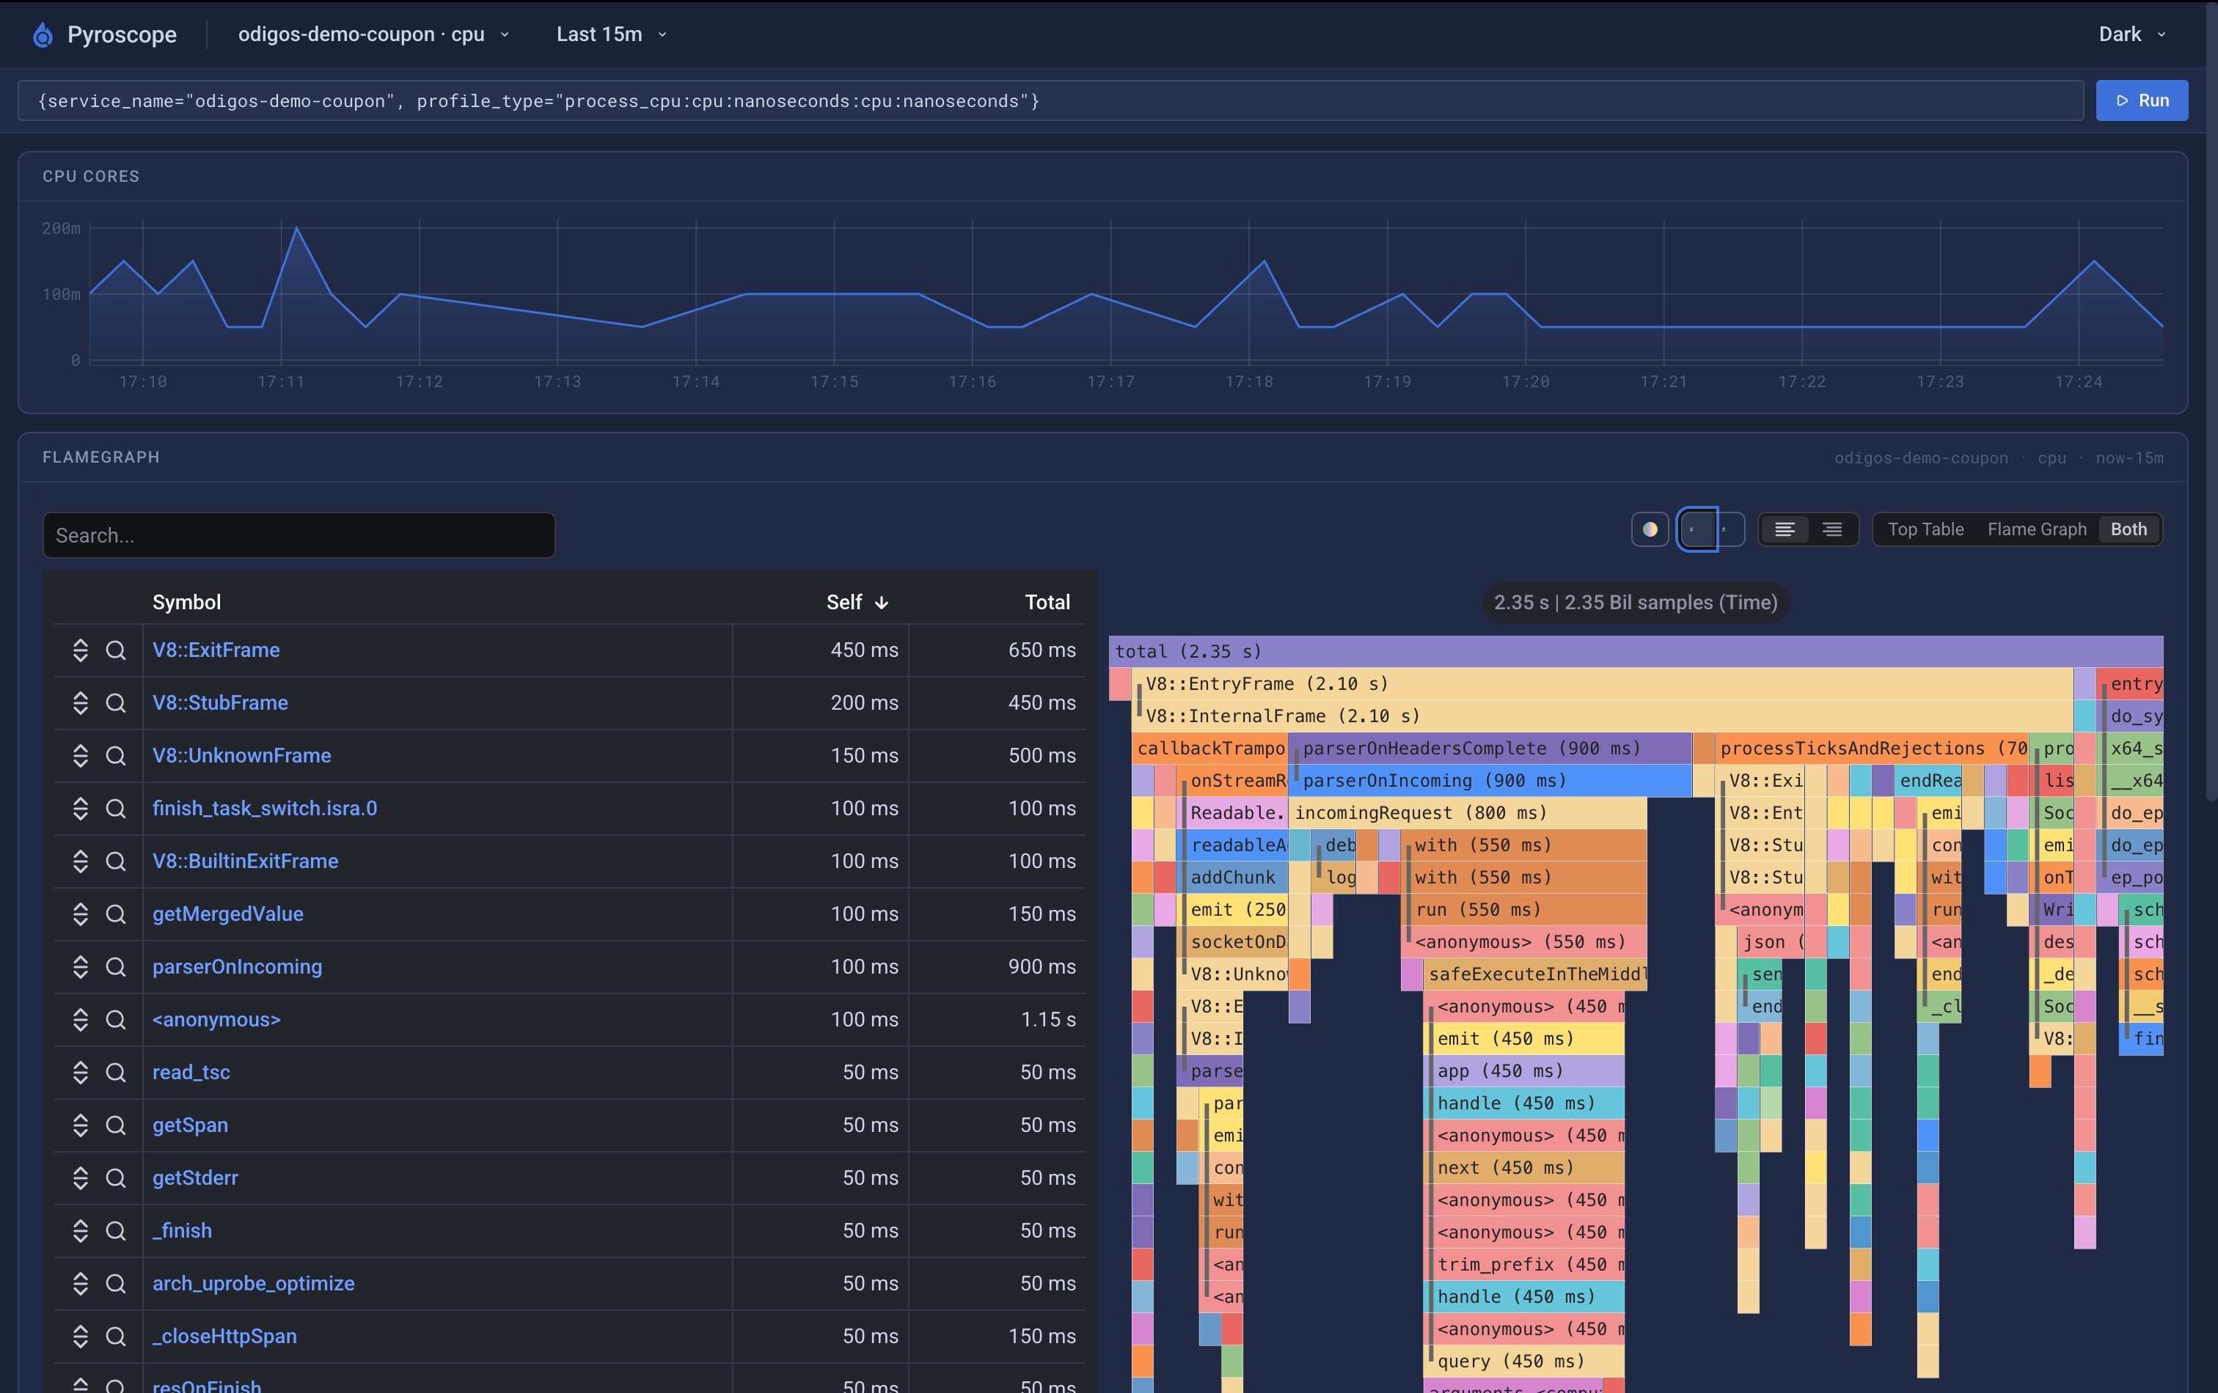Screen dimensions: 2218x1393
Task: Click magnifier icon for getSpan row
Action: tap(115, 1125)
